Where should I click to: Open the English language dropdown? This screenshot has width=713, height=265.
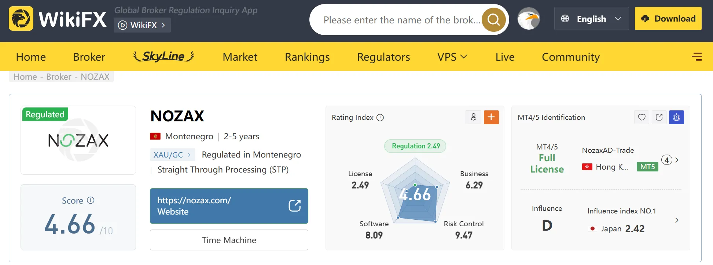(x=591, y=19)
